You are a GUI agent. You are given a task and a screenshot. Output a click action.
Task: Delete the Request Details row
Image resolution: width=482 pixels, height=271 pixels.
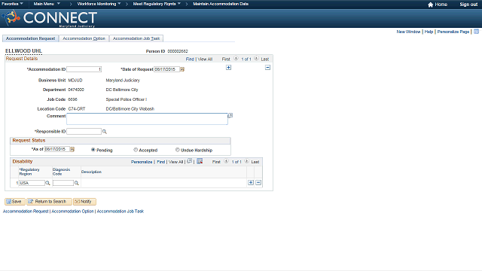pos(268,68)
